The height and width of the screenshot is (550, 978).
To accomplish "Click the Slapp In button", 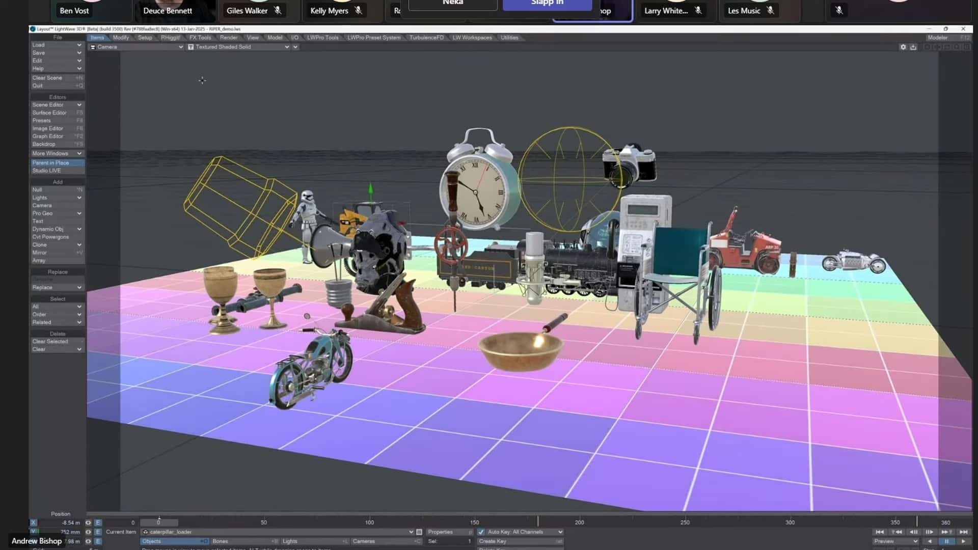I will (547, 3).
